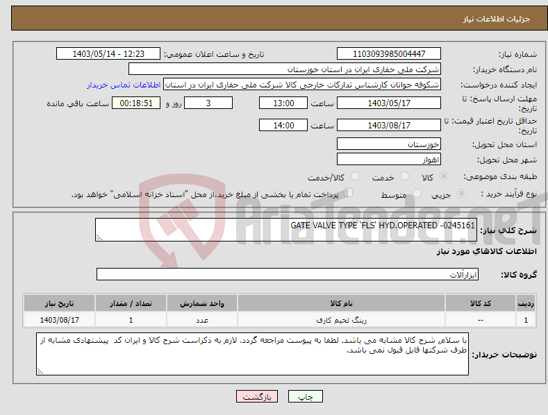Click the ردیف column header
Viewport: 548px width, 415px height.
click(x=526, y=303)
